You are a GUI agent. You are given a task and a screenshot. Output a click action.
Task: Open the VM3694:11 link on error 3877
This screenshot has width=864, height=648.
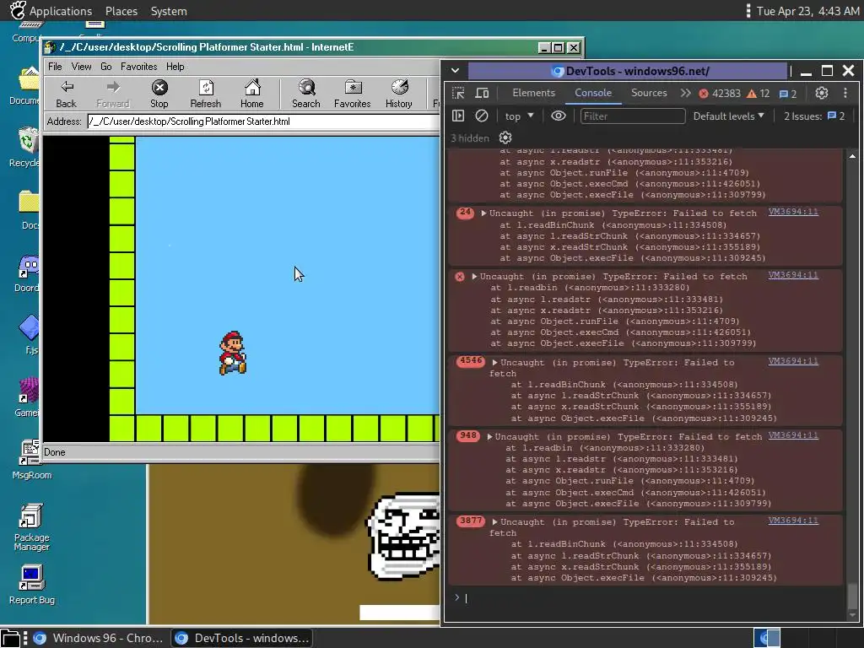793,520
